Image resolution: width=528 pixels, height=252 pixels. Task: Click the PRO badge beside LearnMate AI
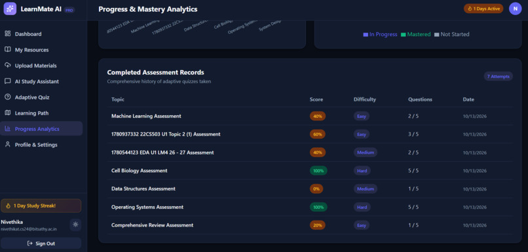coord(69,10)
